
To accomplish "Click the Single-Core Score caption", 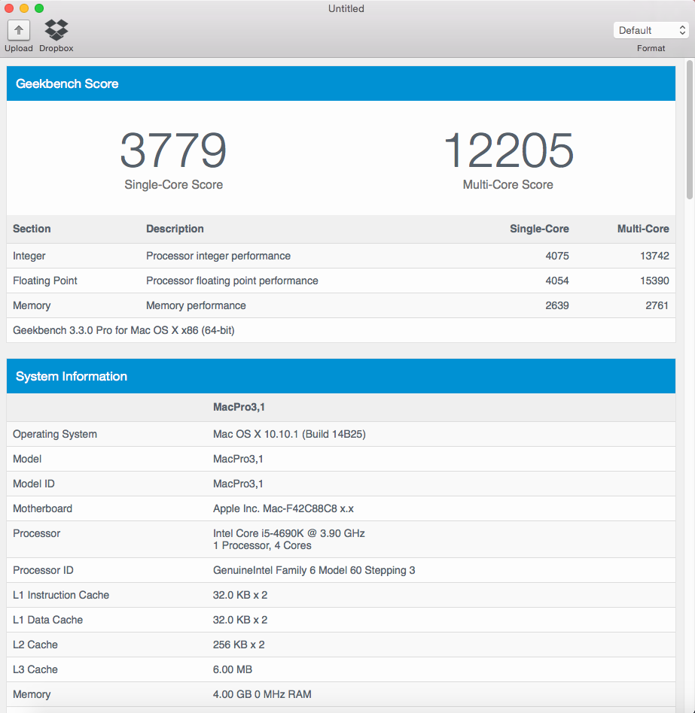I will coord(173,184).
